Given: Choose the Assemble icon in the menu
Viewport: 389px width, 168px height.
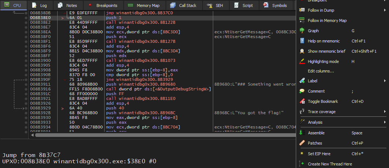Looking at the screenshot, I should coord(302,133).
